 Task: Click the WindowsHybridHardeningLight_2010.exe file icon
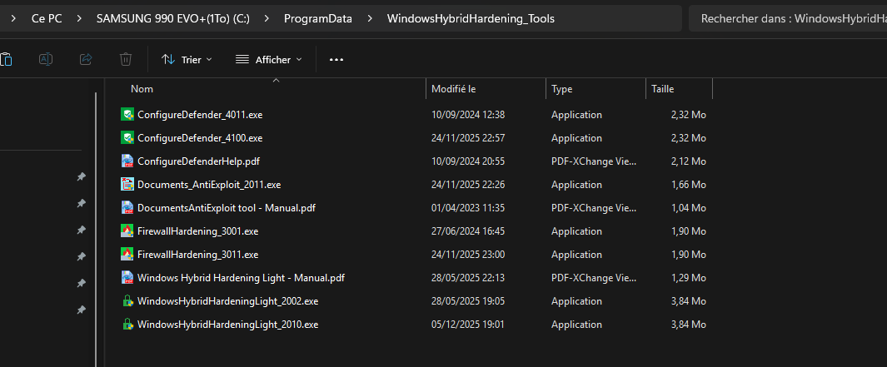[127, 324]
